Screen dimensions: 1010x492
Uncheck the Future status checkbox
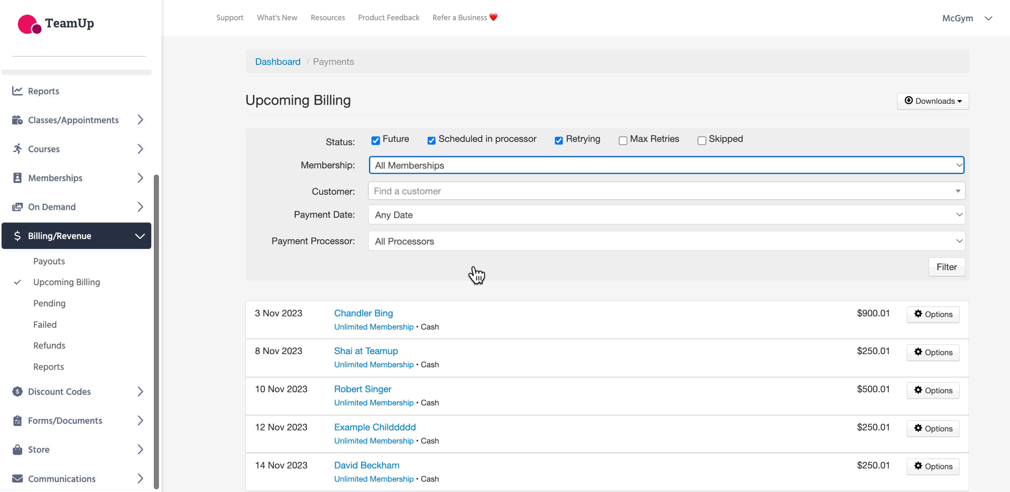(375, 140)
